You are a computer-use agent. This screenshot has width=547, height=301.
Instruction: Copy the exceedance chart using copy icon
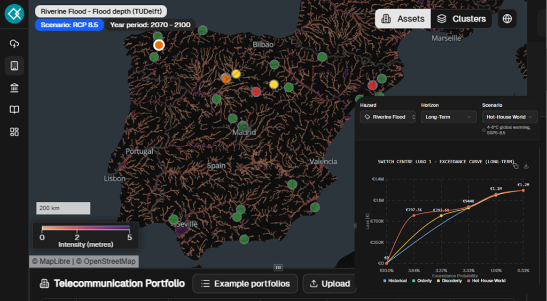point(515,166)
